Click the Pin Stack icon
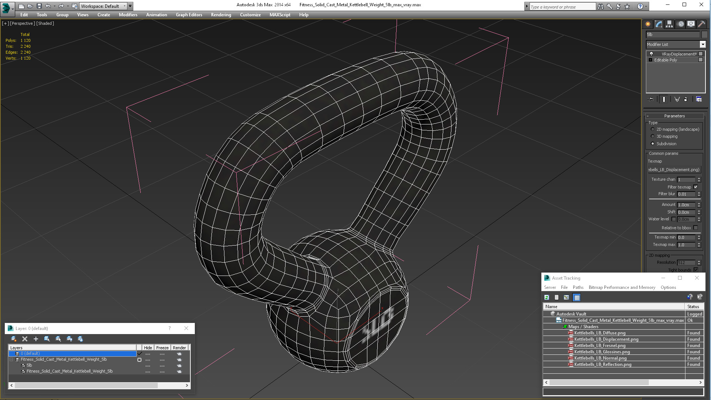Viewport: 711px width, 400px height. 651,99
